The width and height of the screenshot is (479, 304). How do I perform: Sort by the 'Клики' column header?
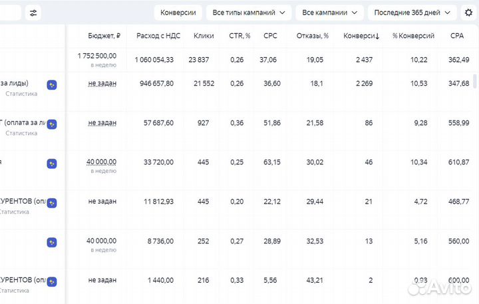click(204, 35)
